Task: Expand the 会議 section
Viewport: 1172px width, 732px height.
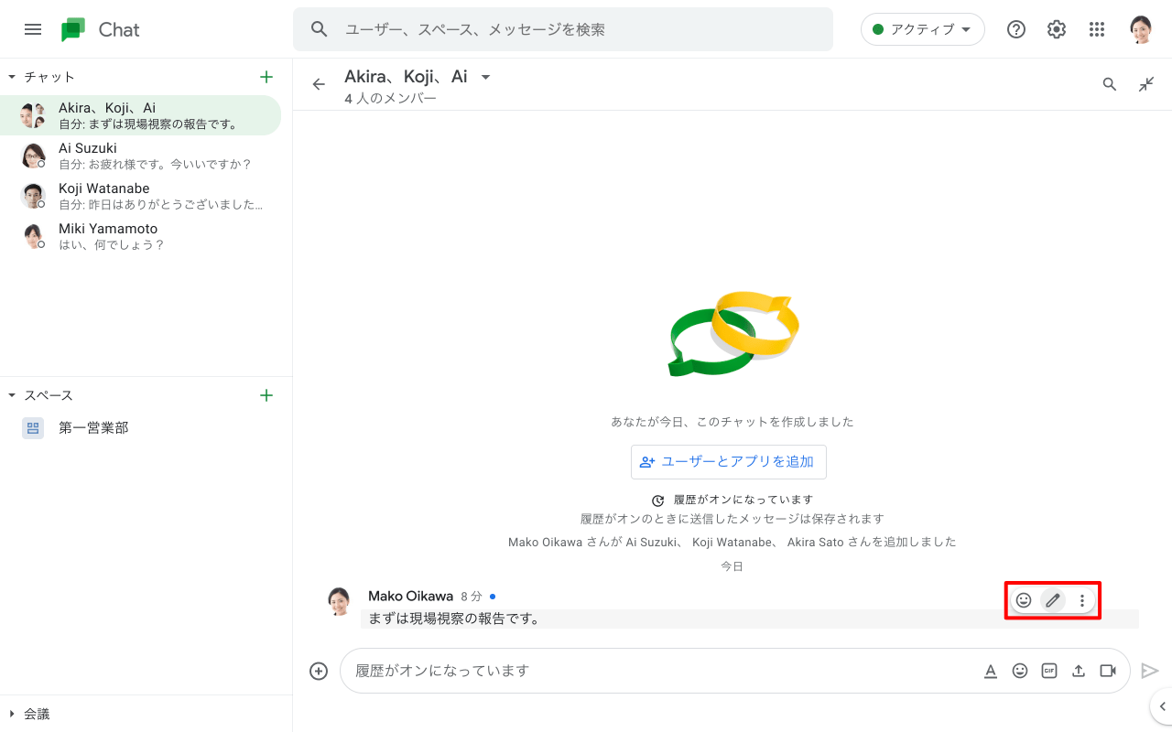Action: click(12, 714)
